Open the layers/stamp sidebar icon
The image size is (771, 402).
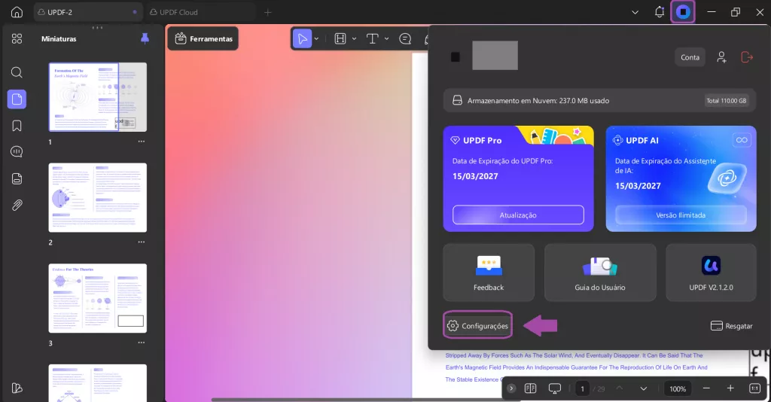click(17, 178)
